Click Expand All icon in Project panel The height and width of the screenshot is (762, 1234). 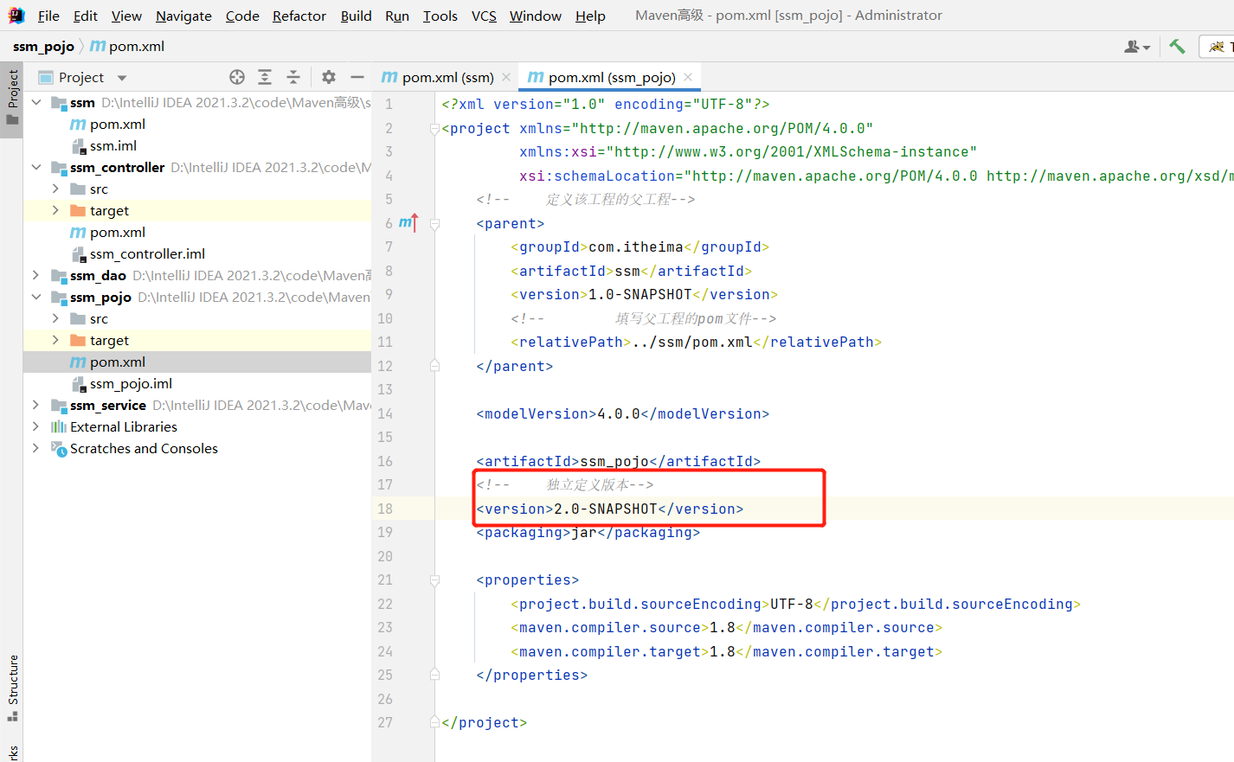pyautogui.click(x=265, y=77)
